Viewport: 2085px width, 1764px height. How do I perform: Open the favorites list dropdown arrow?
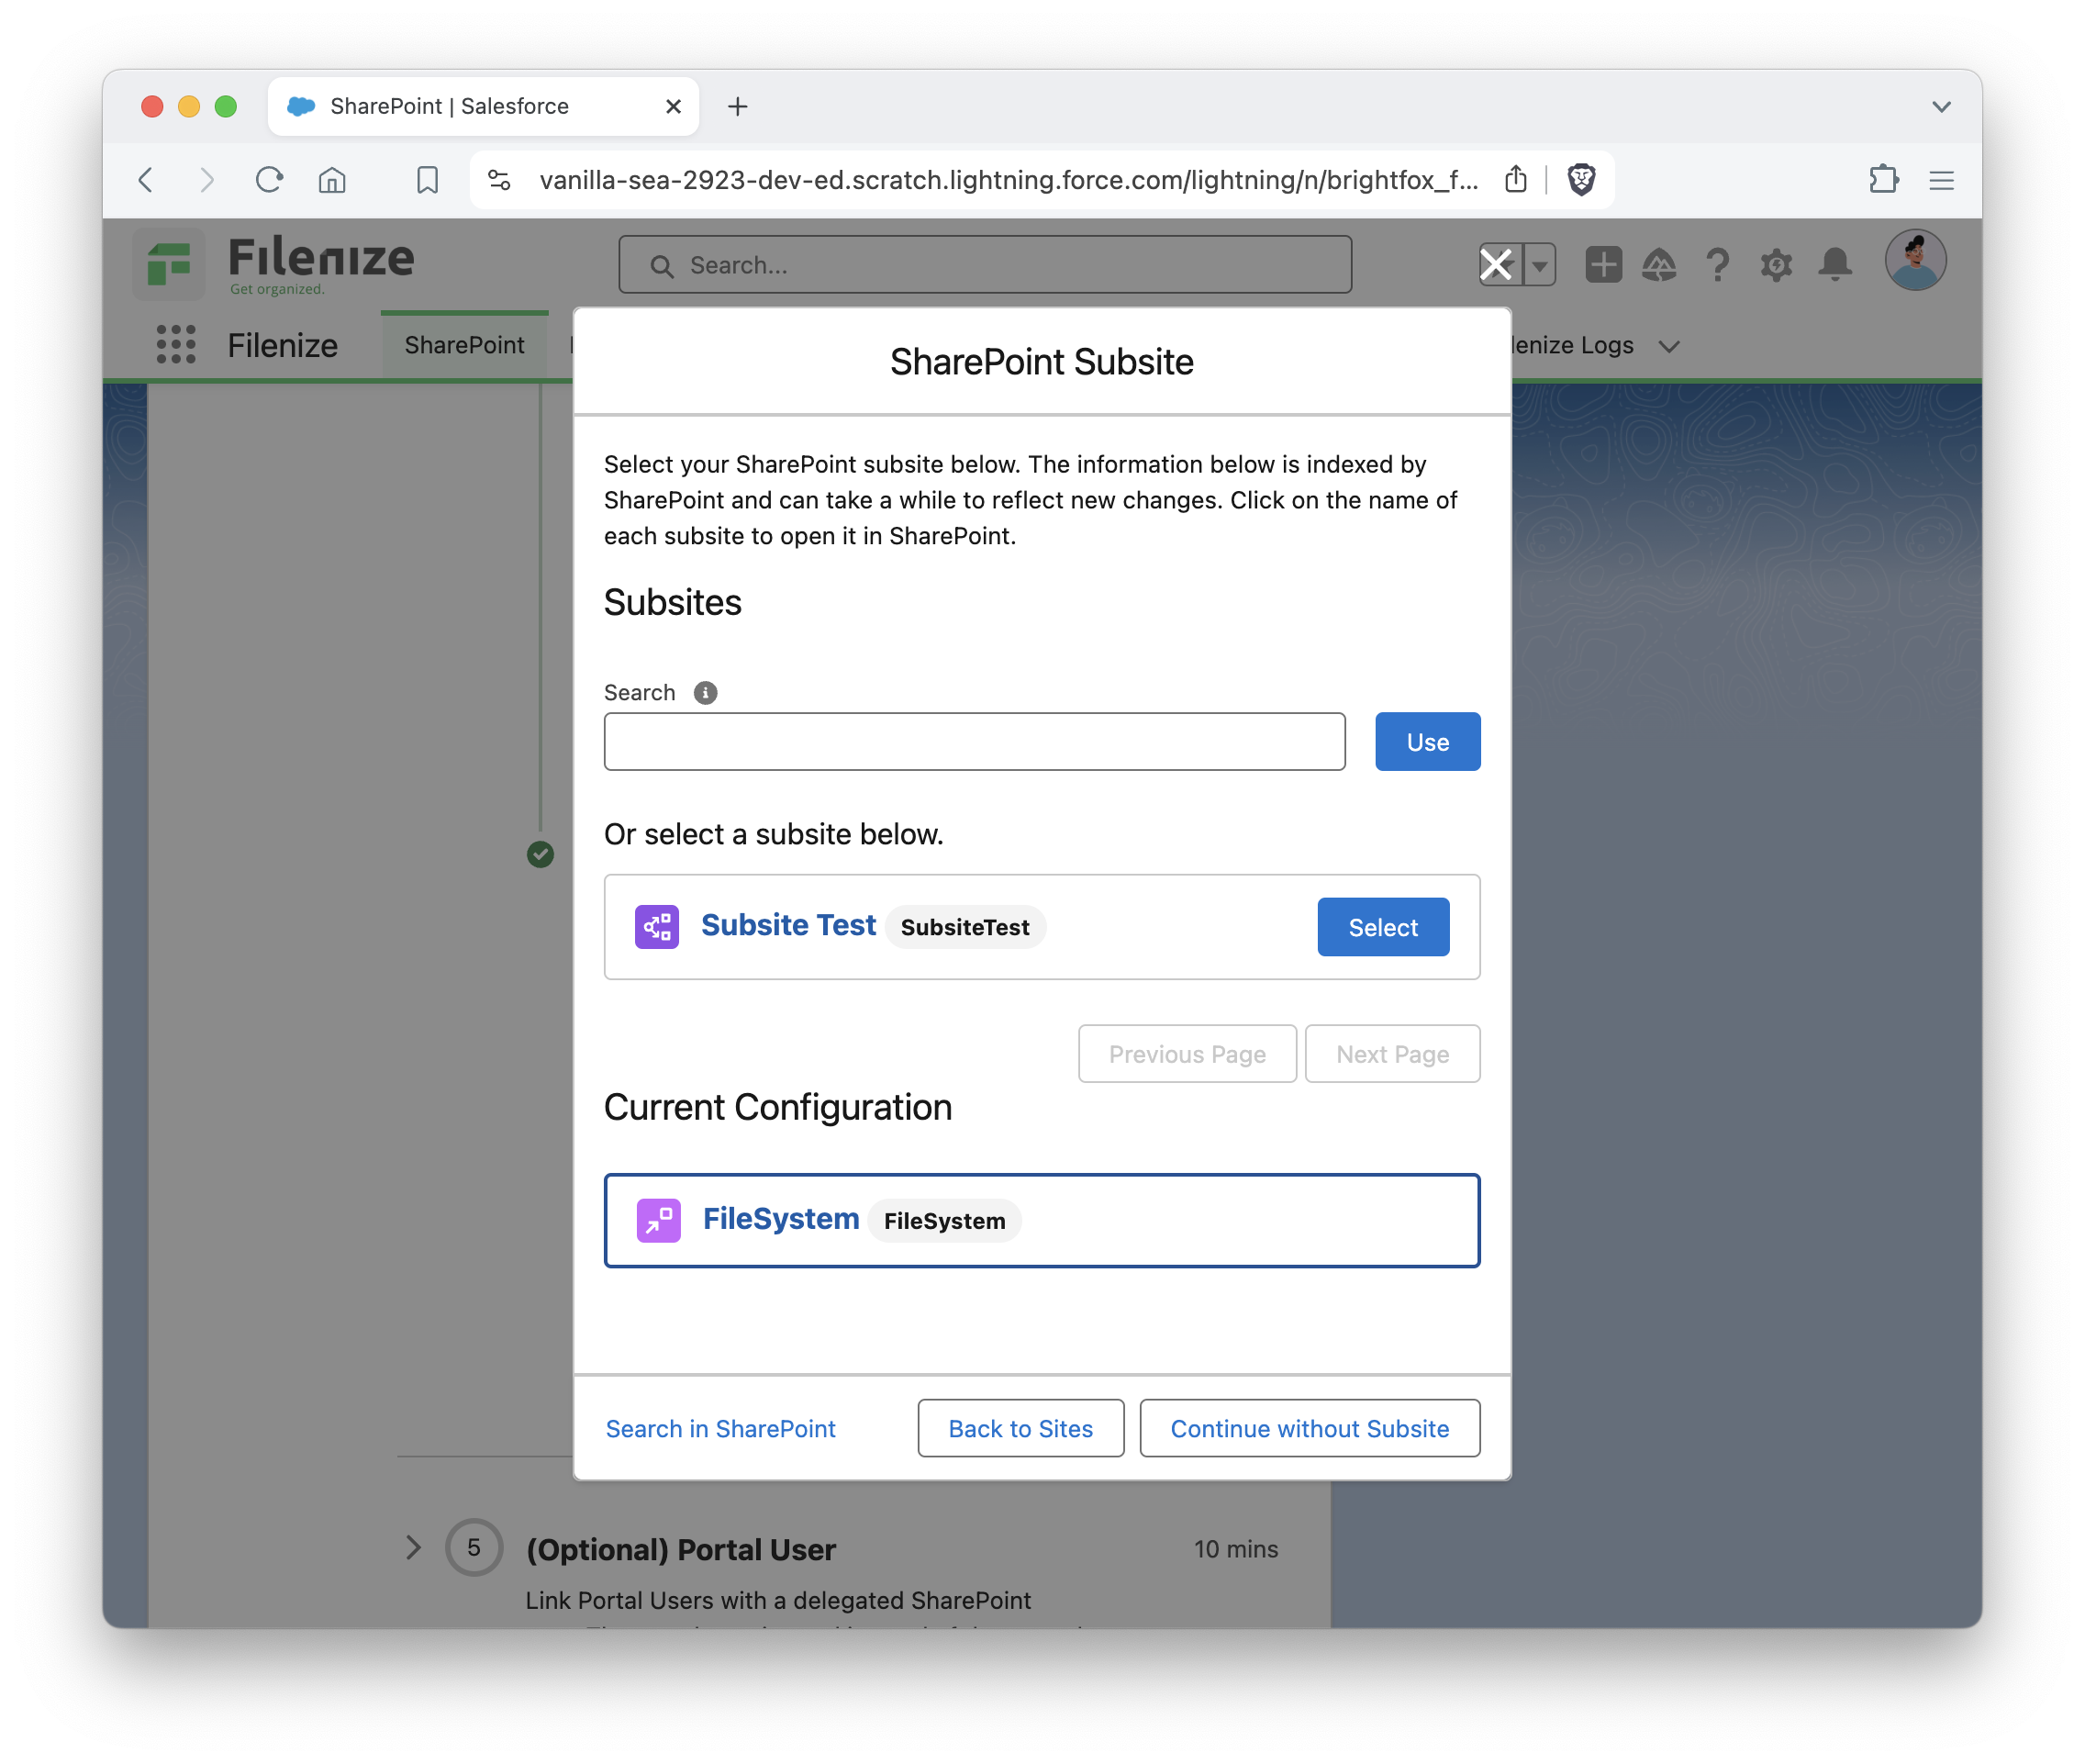(1540, 265)
